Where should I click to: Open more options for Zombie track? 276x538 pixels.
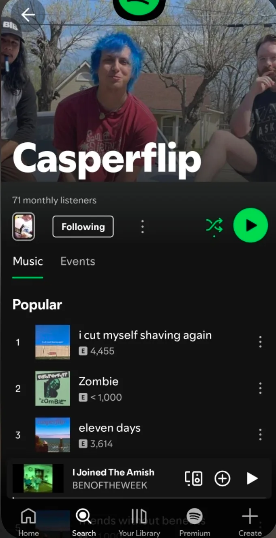coord(260,388)
